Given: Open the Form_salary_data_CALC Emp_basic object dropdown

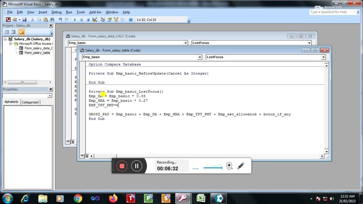Looking at the screenshot, I should tap(186, 43).
